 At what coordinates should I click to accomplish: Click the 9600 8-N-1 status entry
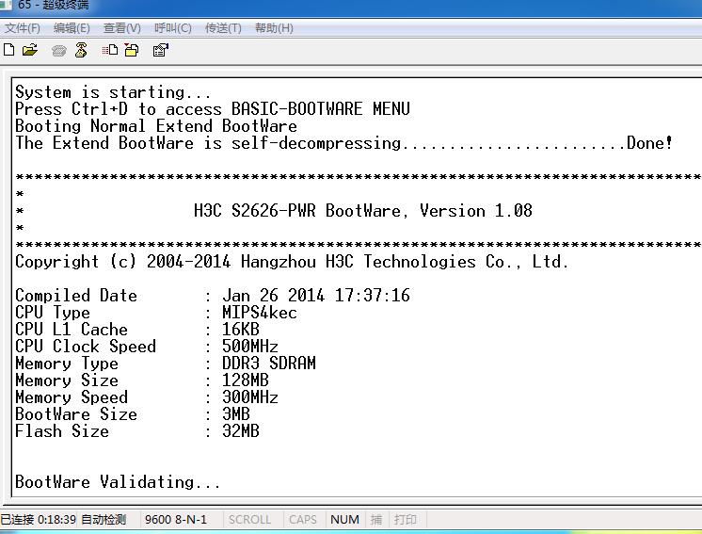pyautogui.click(x=176, y=520)
